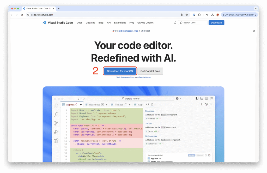The height and width of the screenshot is (173, 267).
Task: Reload the page with the refresh icon
Action: coord(22,15)
